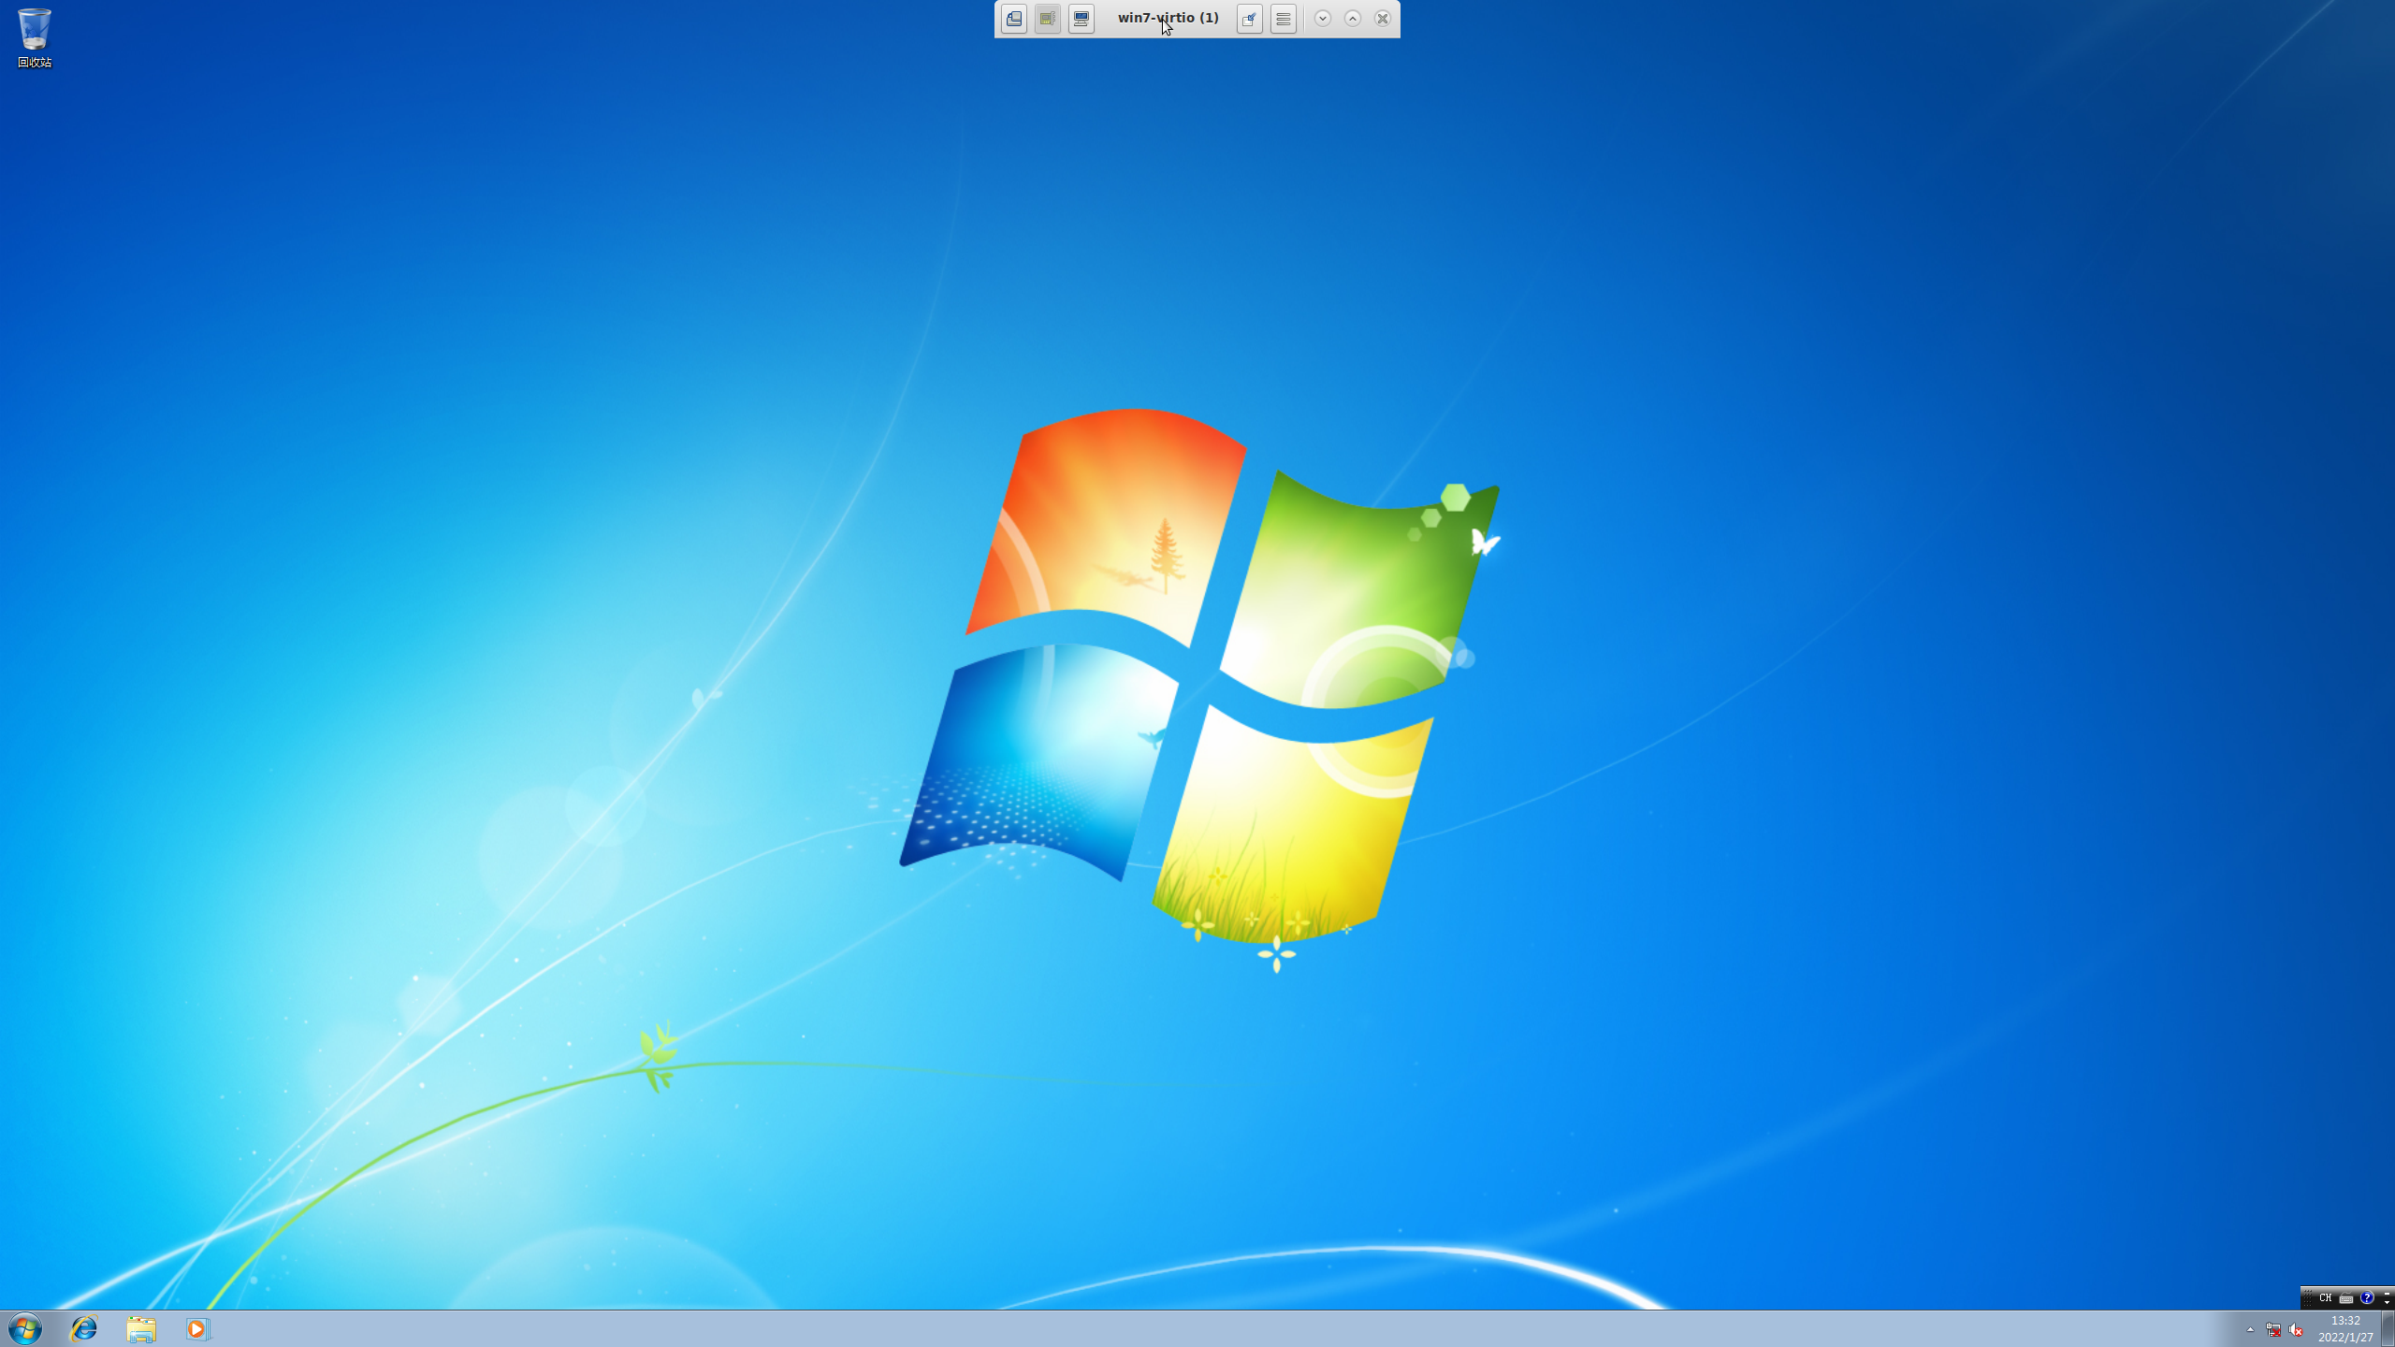Screen dimensions: 2395x1347
Task: Click the resize-window arrow icon in viewer toolbar
Action: 1250,19
